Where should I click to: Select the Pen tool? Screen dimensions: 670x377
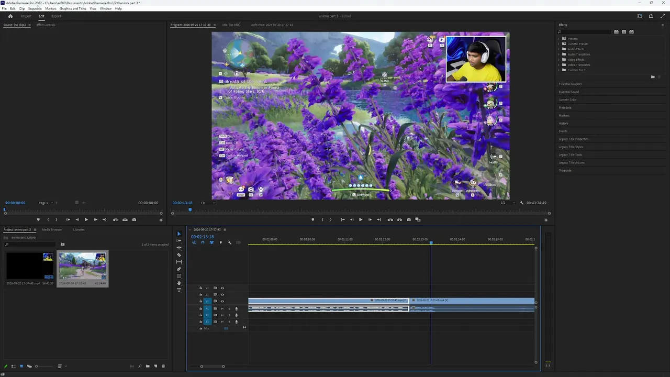(179, 269)
